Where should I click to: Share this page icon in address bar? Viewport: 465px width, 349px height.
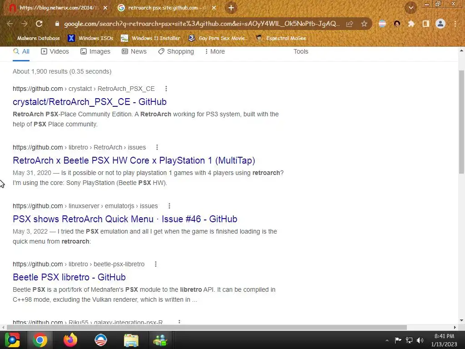coord(350,24)
